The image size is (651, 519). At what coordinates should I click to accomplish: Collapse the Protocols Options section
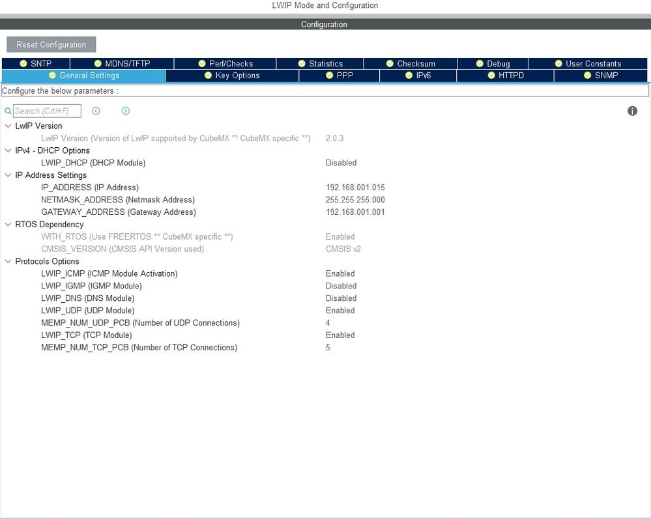[x=8, y=261]
